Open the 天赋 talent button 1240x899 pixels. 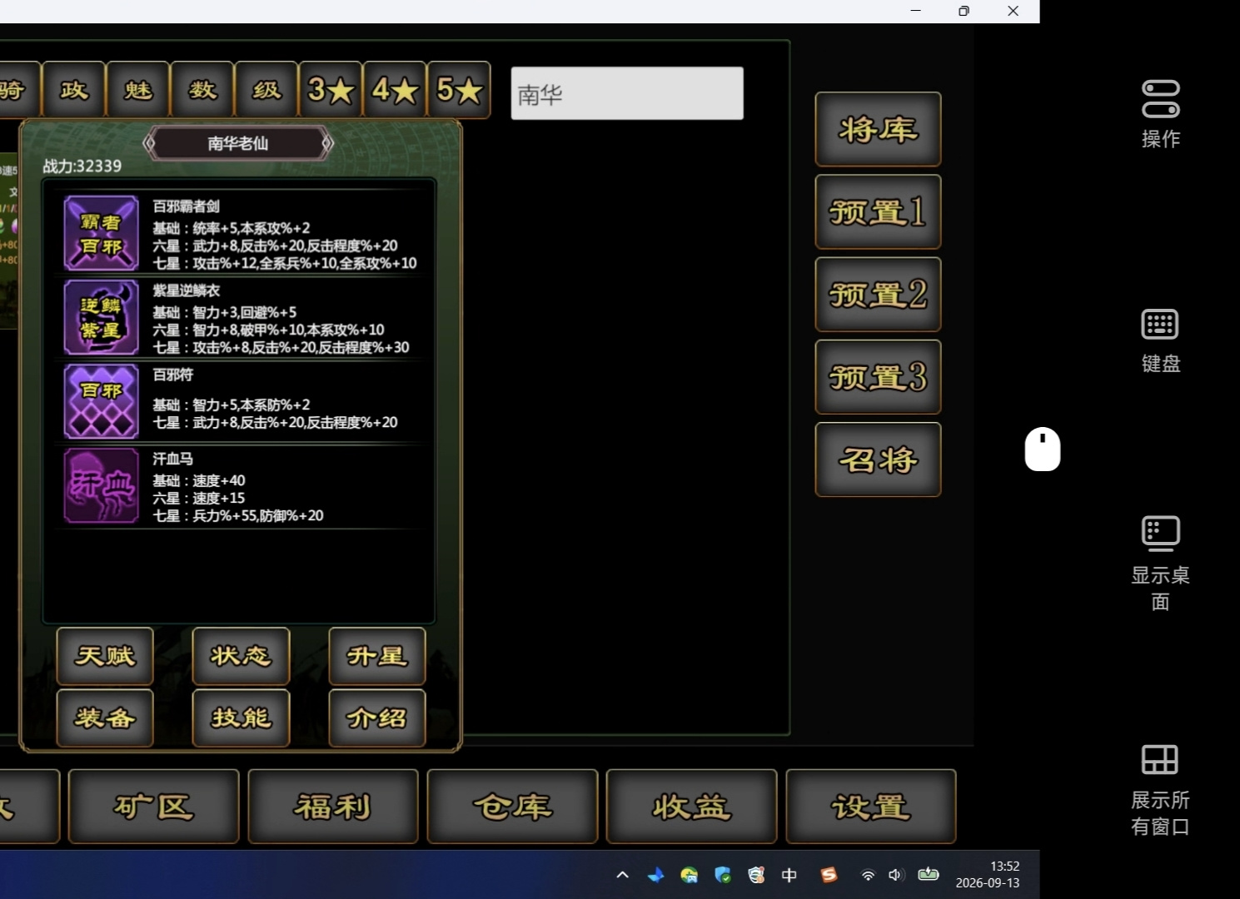pyautogui.click(x=105, y=656)
